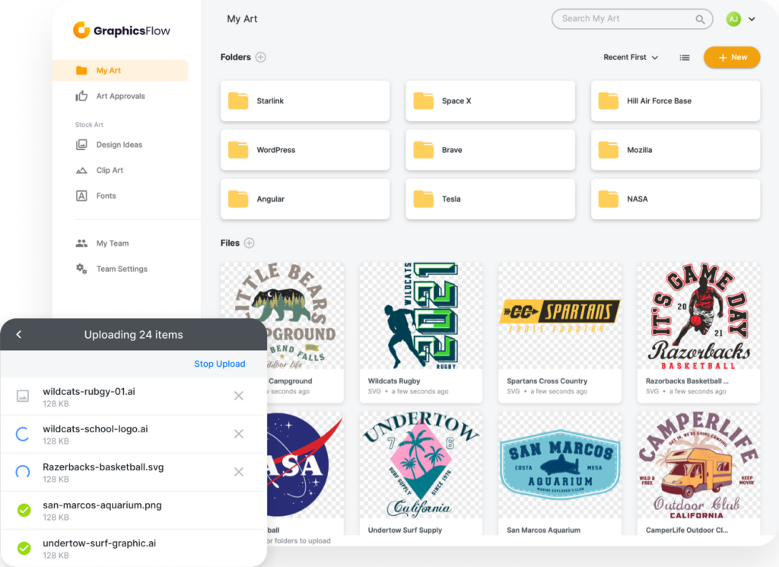779x567 pixels.
Task: Select the Razerbacks-basketball.svg file name
Action: coord(103,467)
